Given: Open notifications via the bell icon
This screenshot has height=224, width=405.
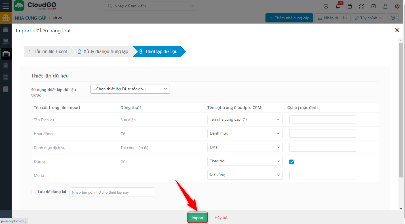Looking at the screenshot, I should pos(337,6).
